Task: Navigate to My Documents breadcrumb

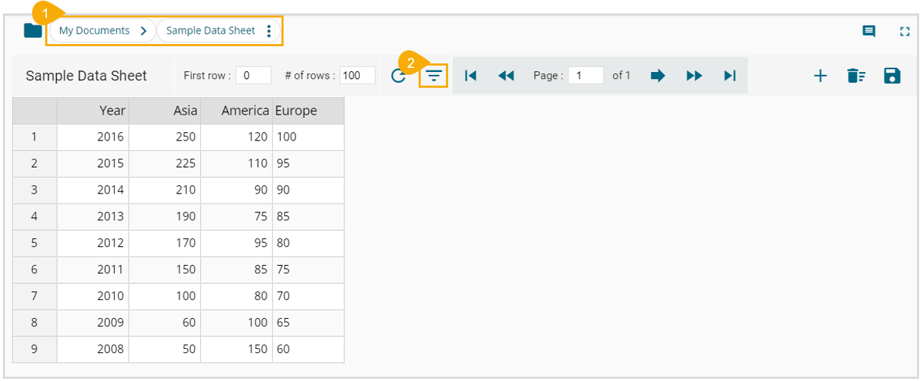Action: (x=95, y=31)
